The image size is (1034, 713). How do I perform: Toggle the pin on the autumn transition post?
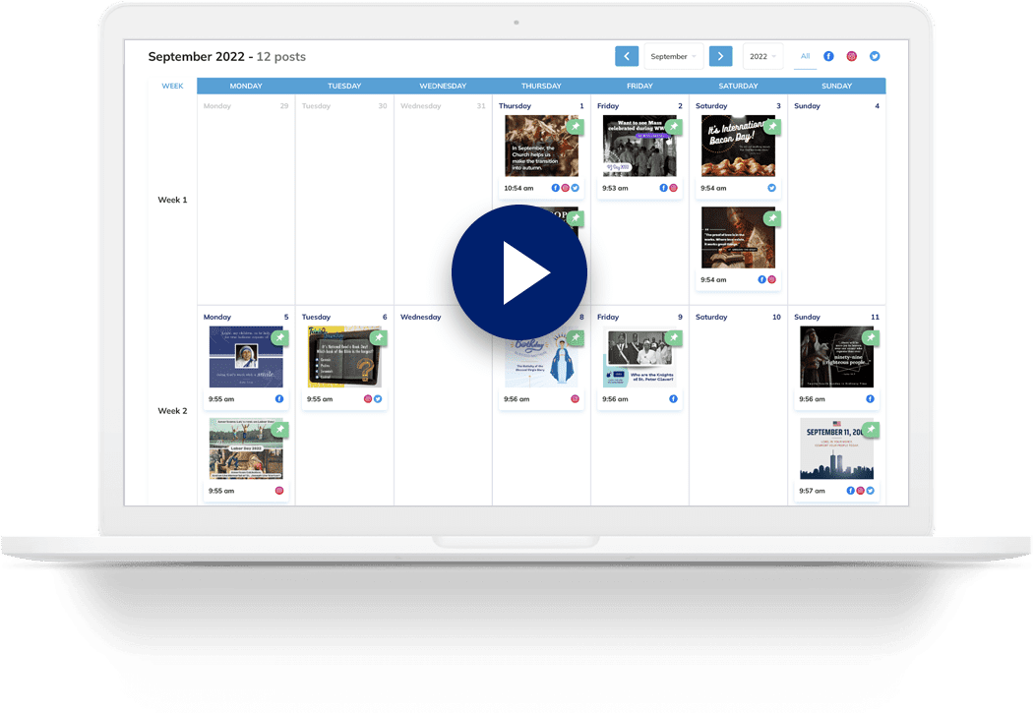click(576, 127)
